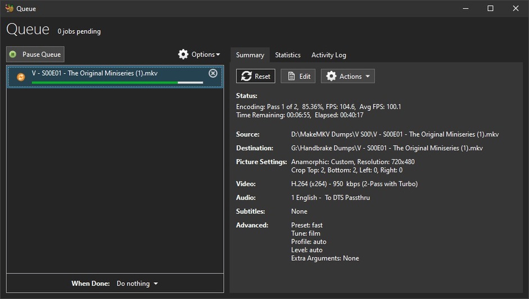The height and width of the screenshot is (299, 529).
Task: Click the 'Preset: fast' advanced setting
Action: (307, 225)
